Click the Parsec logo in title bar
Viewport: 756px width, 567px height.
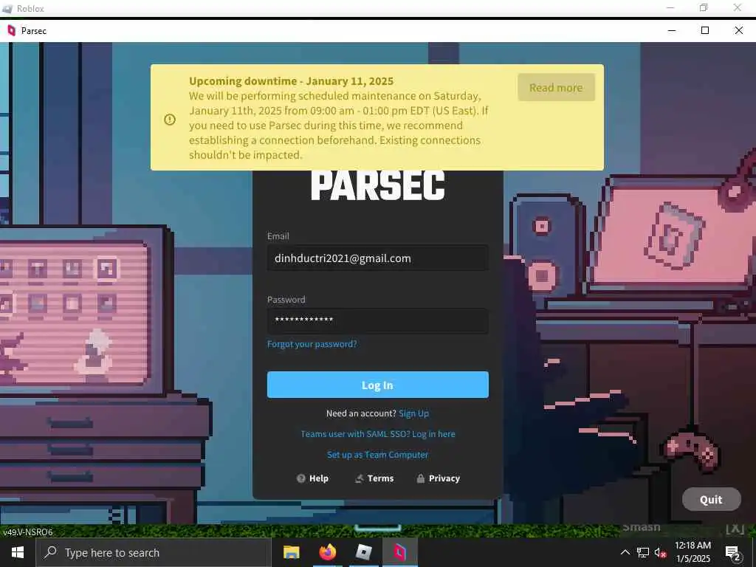click(x=12, y=31)
